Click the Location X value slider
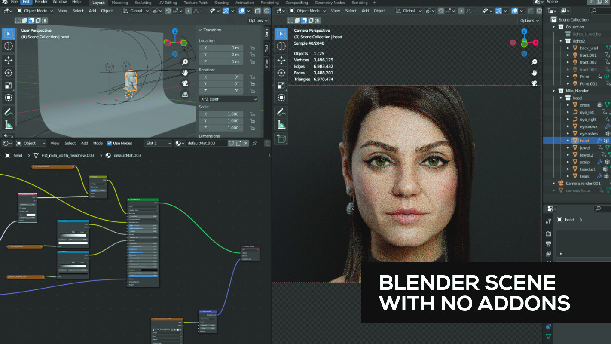 pos(221,48)
